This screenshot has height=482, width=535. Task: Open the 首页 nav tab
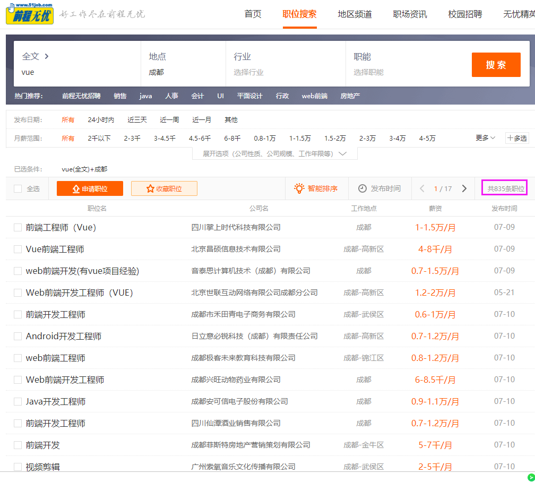pos(253,14)
